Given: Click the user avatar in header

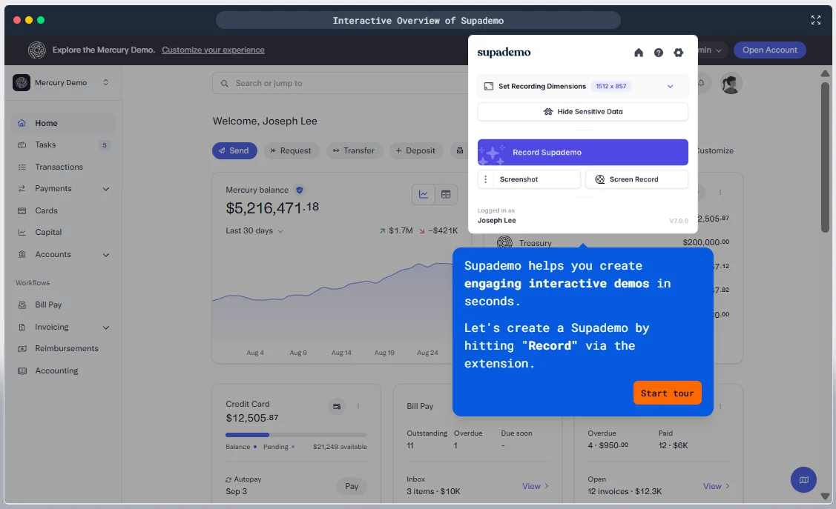Looking at the screenshot, I should click(x=731, y=83).
